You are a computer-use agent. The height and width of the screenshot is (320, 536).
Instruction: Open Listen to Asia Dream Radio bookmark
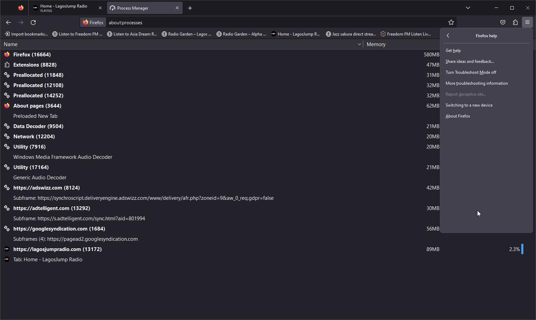tap(132, 34)
